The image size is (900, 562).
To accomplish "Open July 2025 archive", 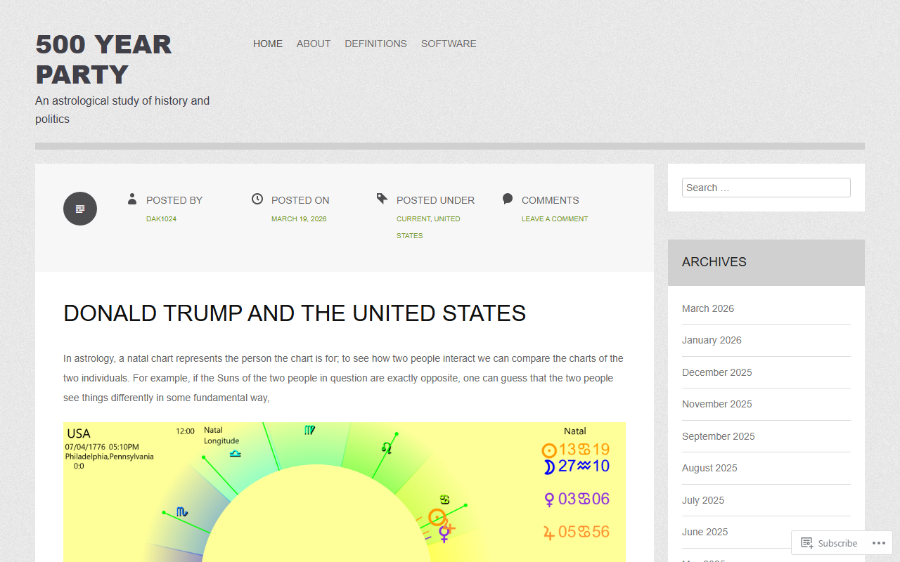I will pos(703,500).
